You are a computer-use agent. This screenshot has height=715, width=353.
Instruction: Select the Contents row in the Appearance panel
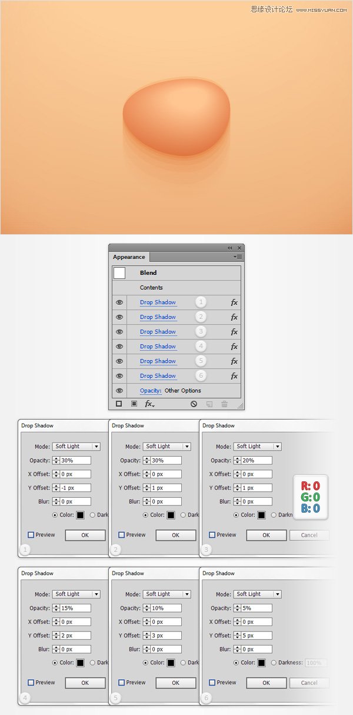tap(176, 288)
